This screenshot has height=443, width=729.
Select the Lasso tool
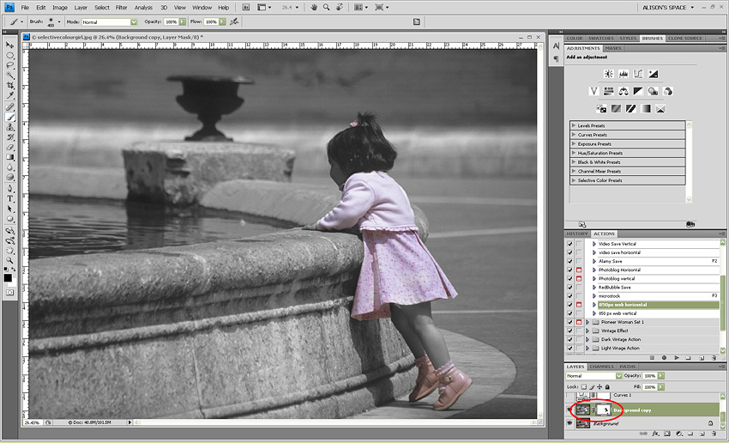click(x=9, y=65)
